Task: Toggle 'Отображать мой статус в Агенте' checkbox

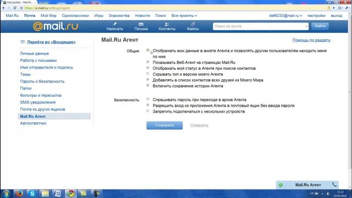Action: (148, 68)
